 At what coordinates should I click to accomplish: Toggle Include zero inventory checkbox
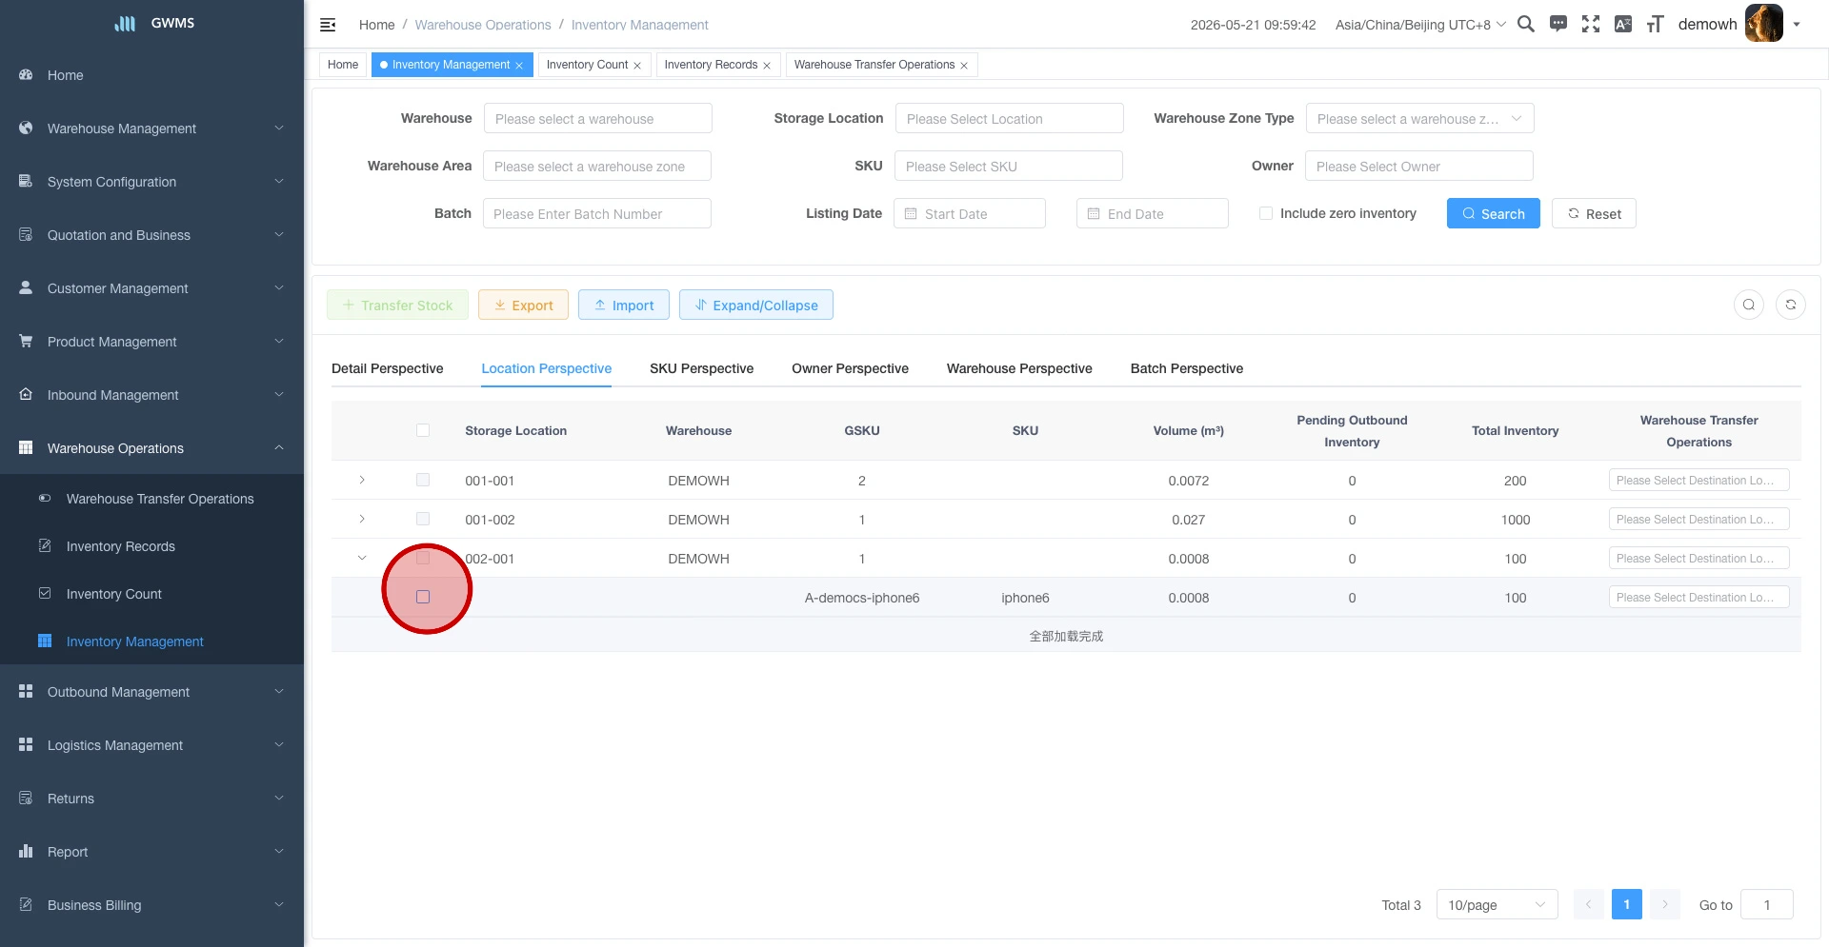tap(1266, 213)
